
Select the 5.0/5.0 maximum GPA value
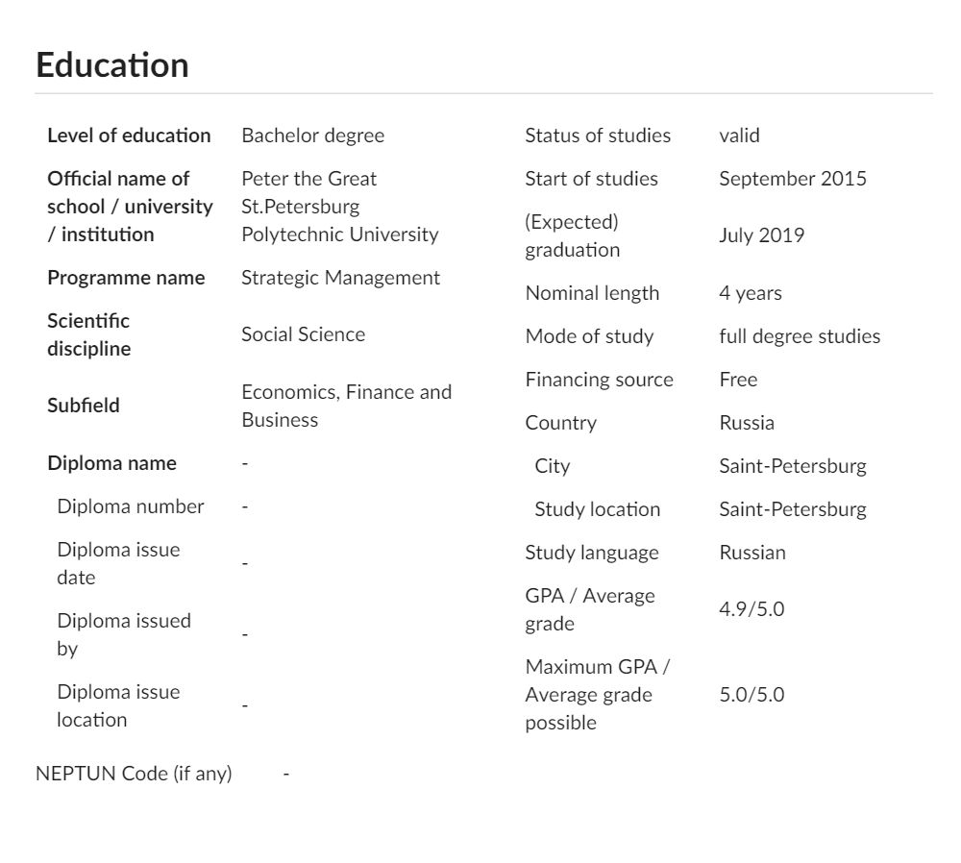[x=752, y=695]
